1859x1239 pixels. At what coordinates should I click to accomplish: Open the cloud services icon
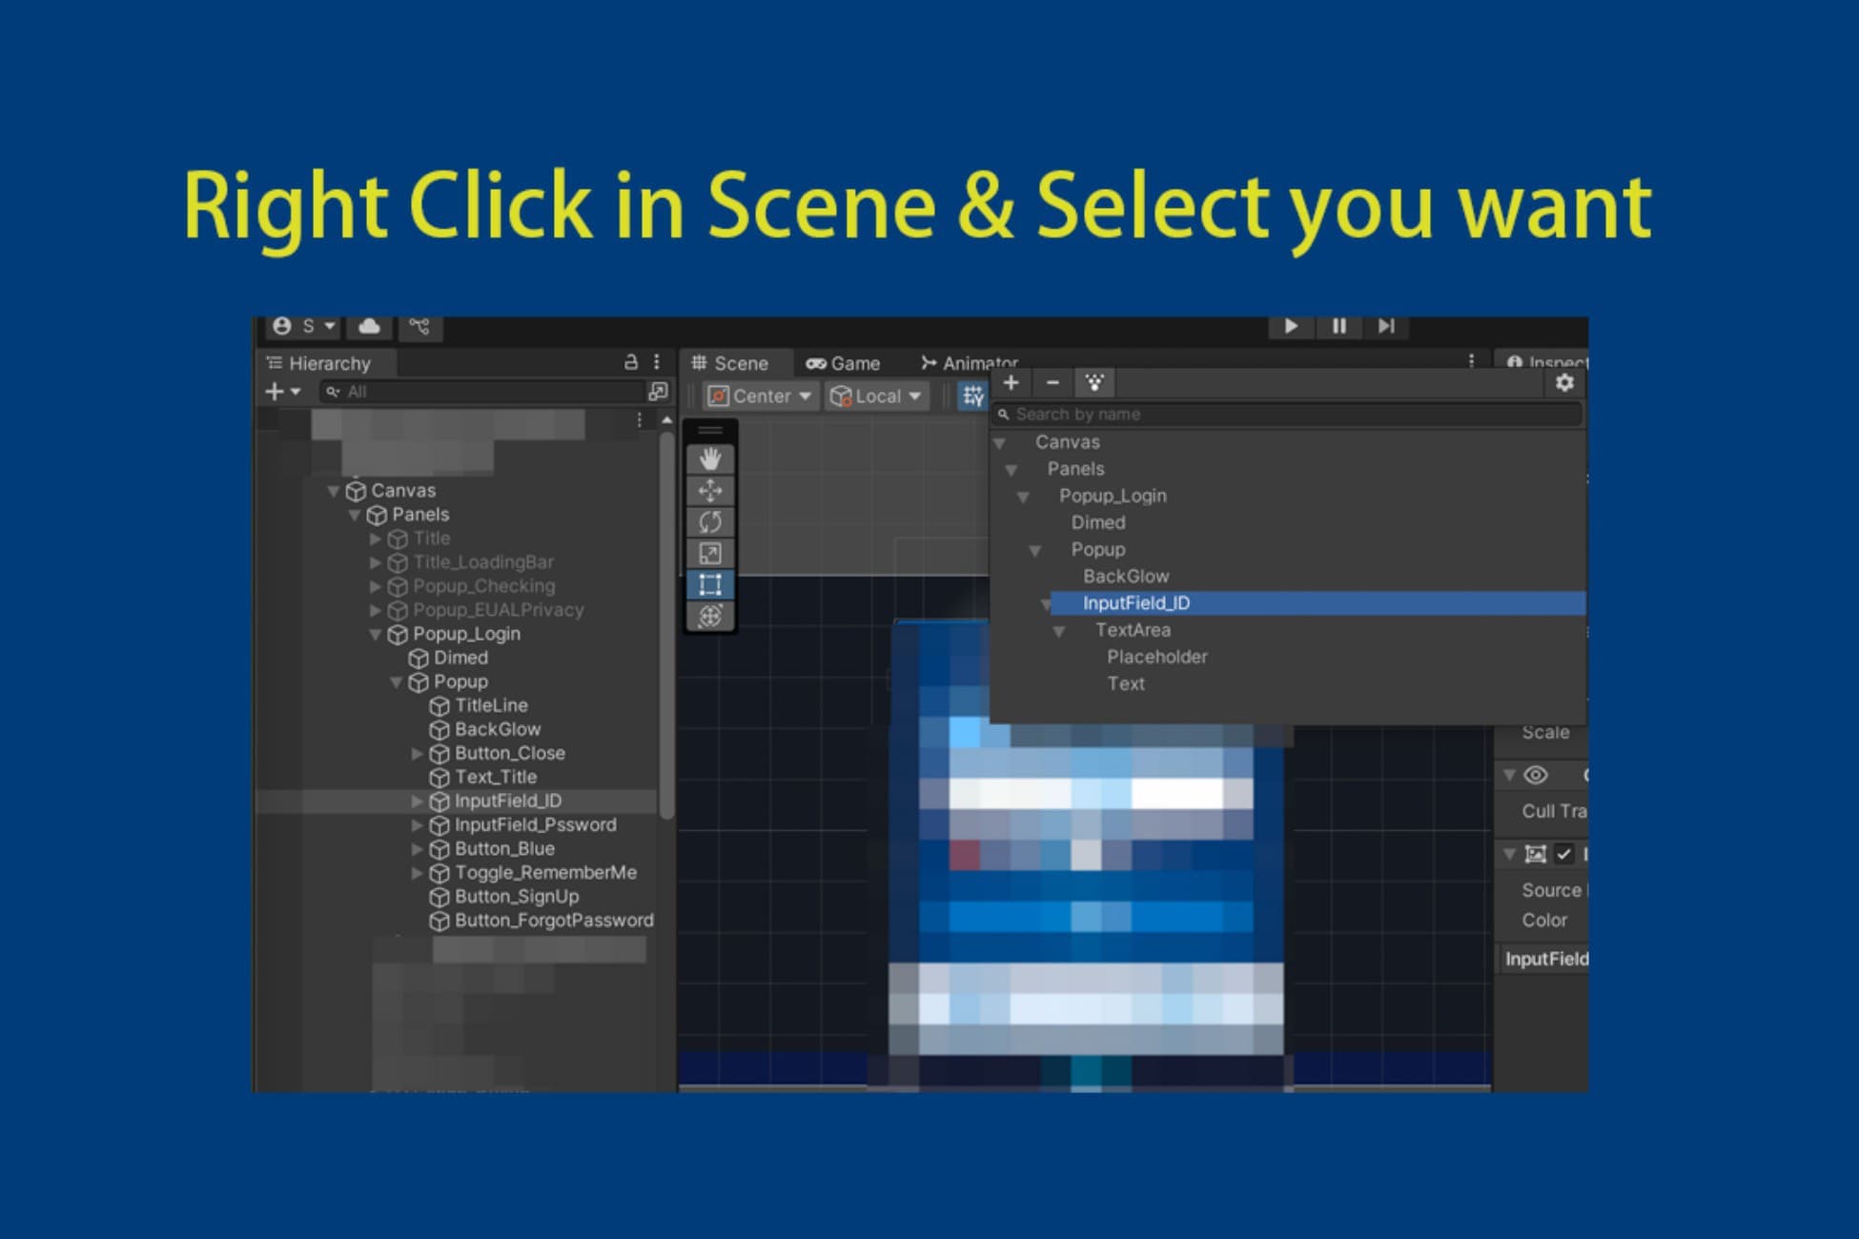(369, 326)
